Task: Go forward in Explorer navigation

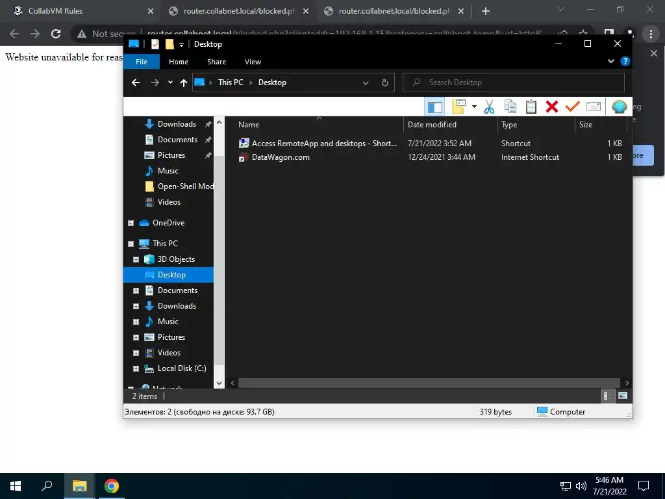Action: (155, 83)
